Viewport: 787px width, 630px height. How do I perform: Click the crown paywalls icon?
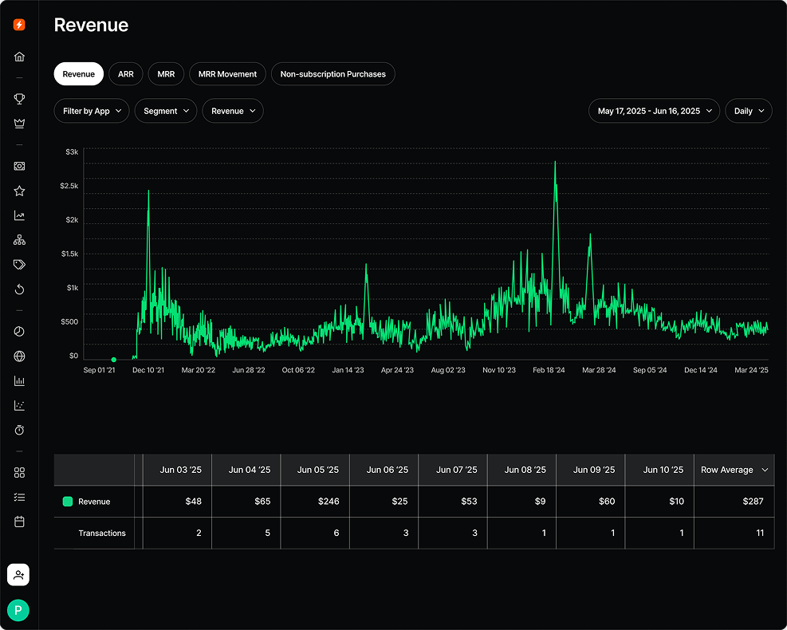(x=18, y=123)
